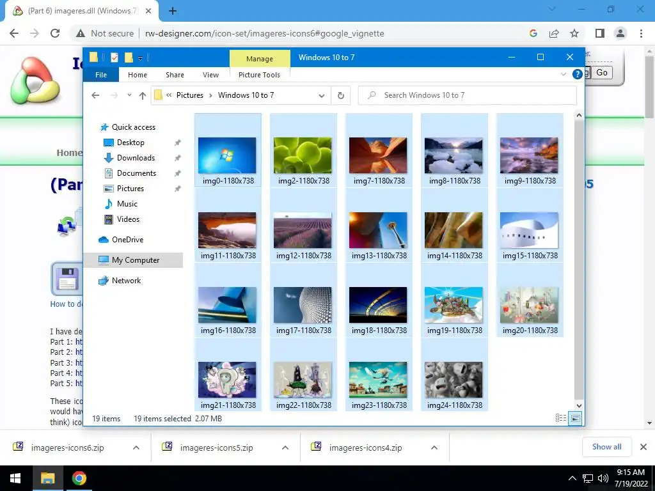Open the recent locations dropdown arrow
655x491 pixels.
[129, 95]
